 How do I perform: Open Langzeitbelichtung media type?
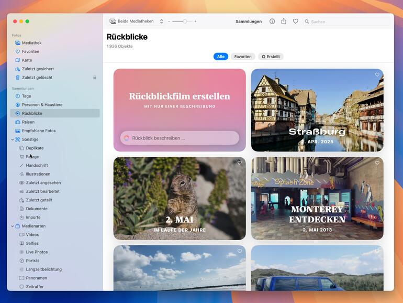click(54, 269)
